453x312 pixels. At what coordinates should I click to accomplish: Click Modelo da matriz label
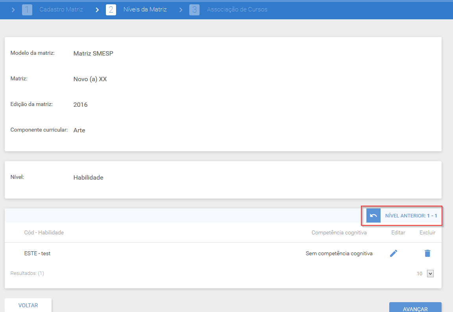click(x=32, y=53)
